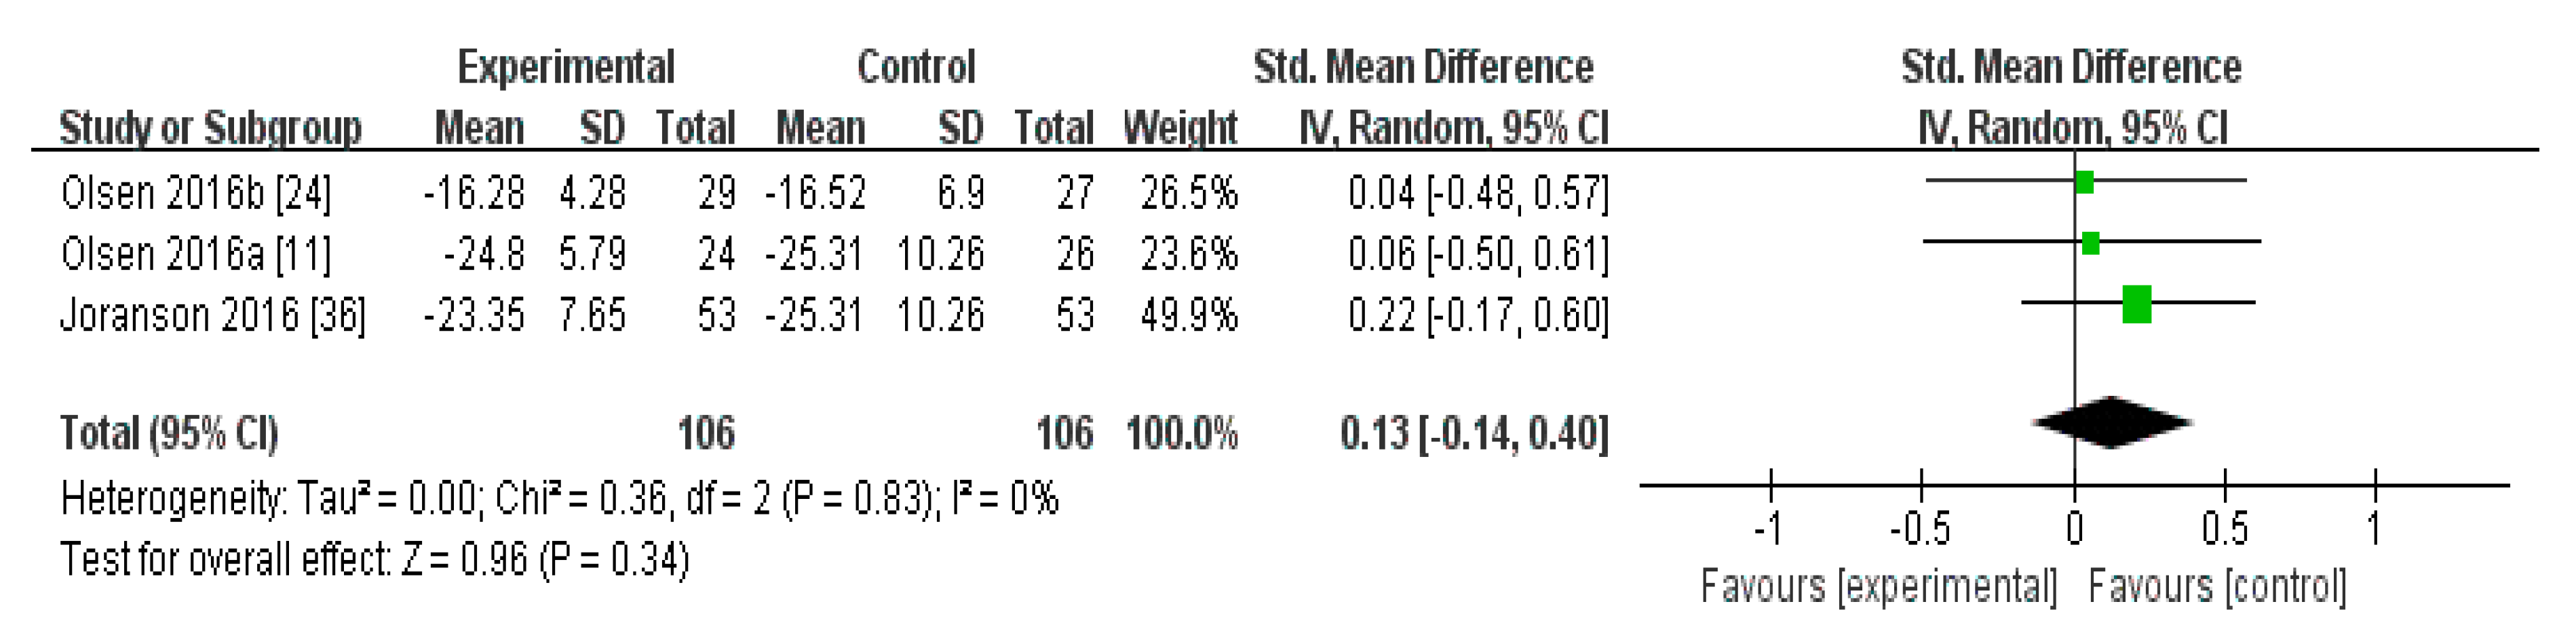Select the Olsen 2016b [24] study row label
The height and width of the screenshot is (644, 2576).
coord(196,193)
